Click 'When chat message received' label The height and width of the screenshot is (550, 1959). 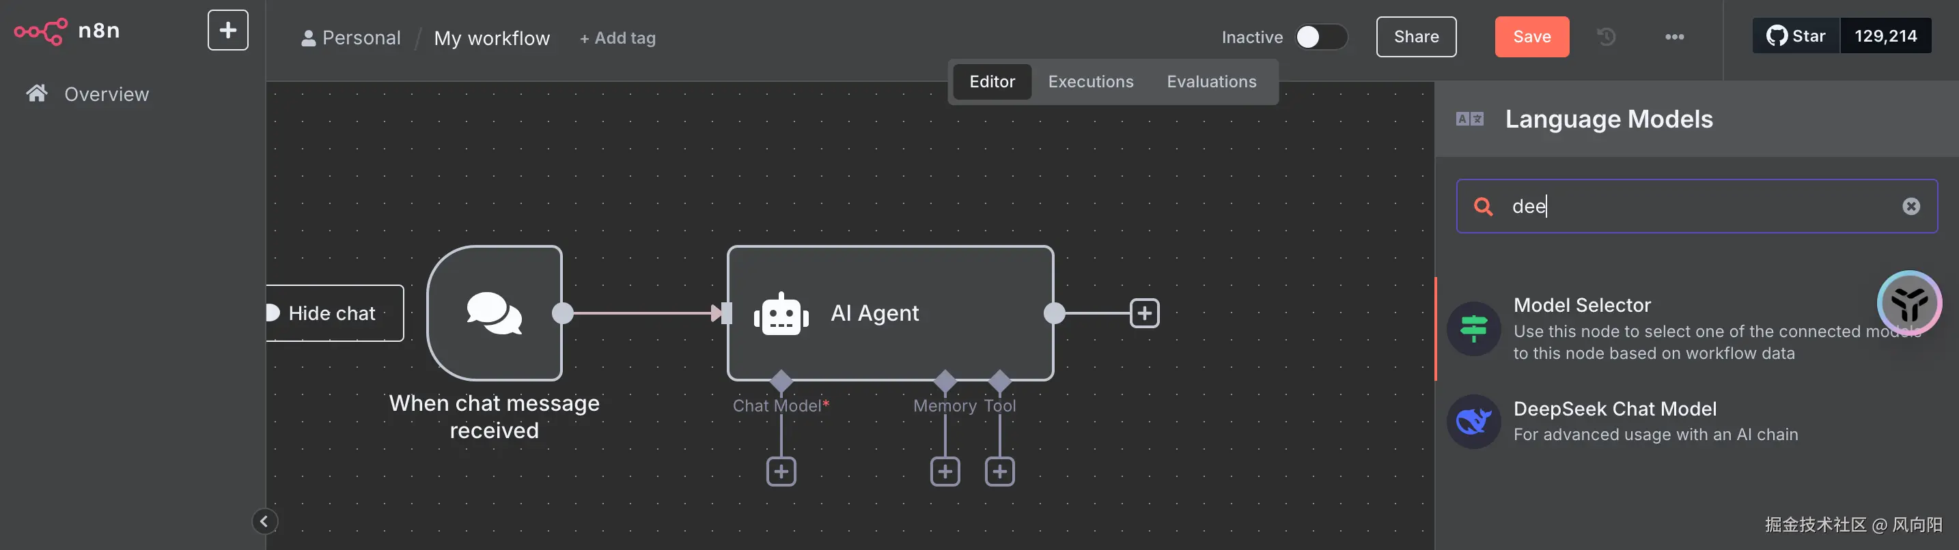(x=495, y=416)
